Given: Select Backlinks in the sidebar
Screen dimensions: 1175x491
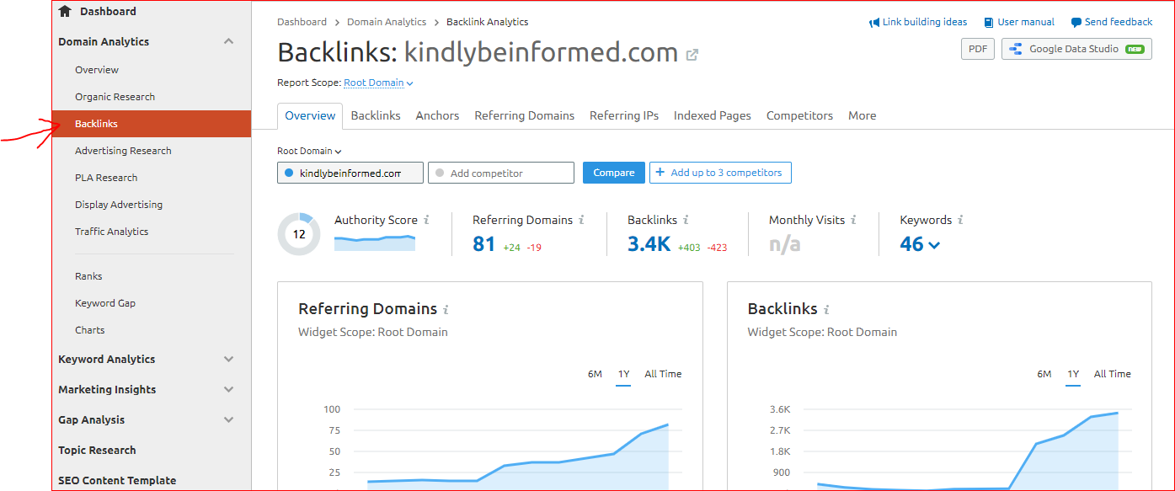Looking at the screenshot, I should pyautogui.click(x=152, y=124).
